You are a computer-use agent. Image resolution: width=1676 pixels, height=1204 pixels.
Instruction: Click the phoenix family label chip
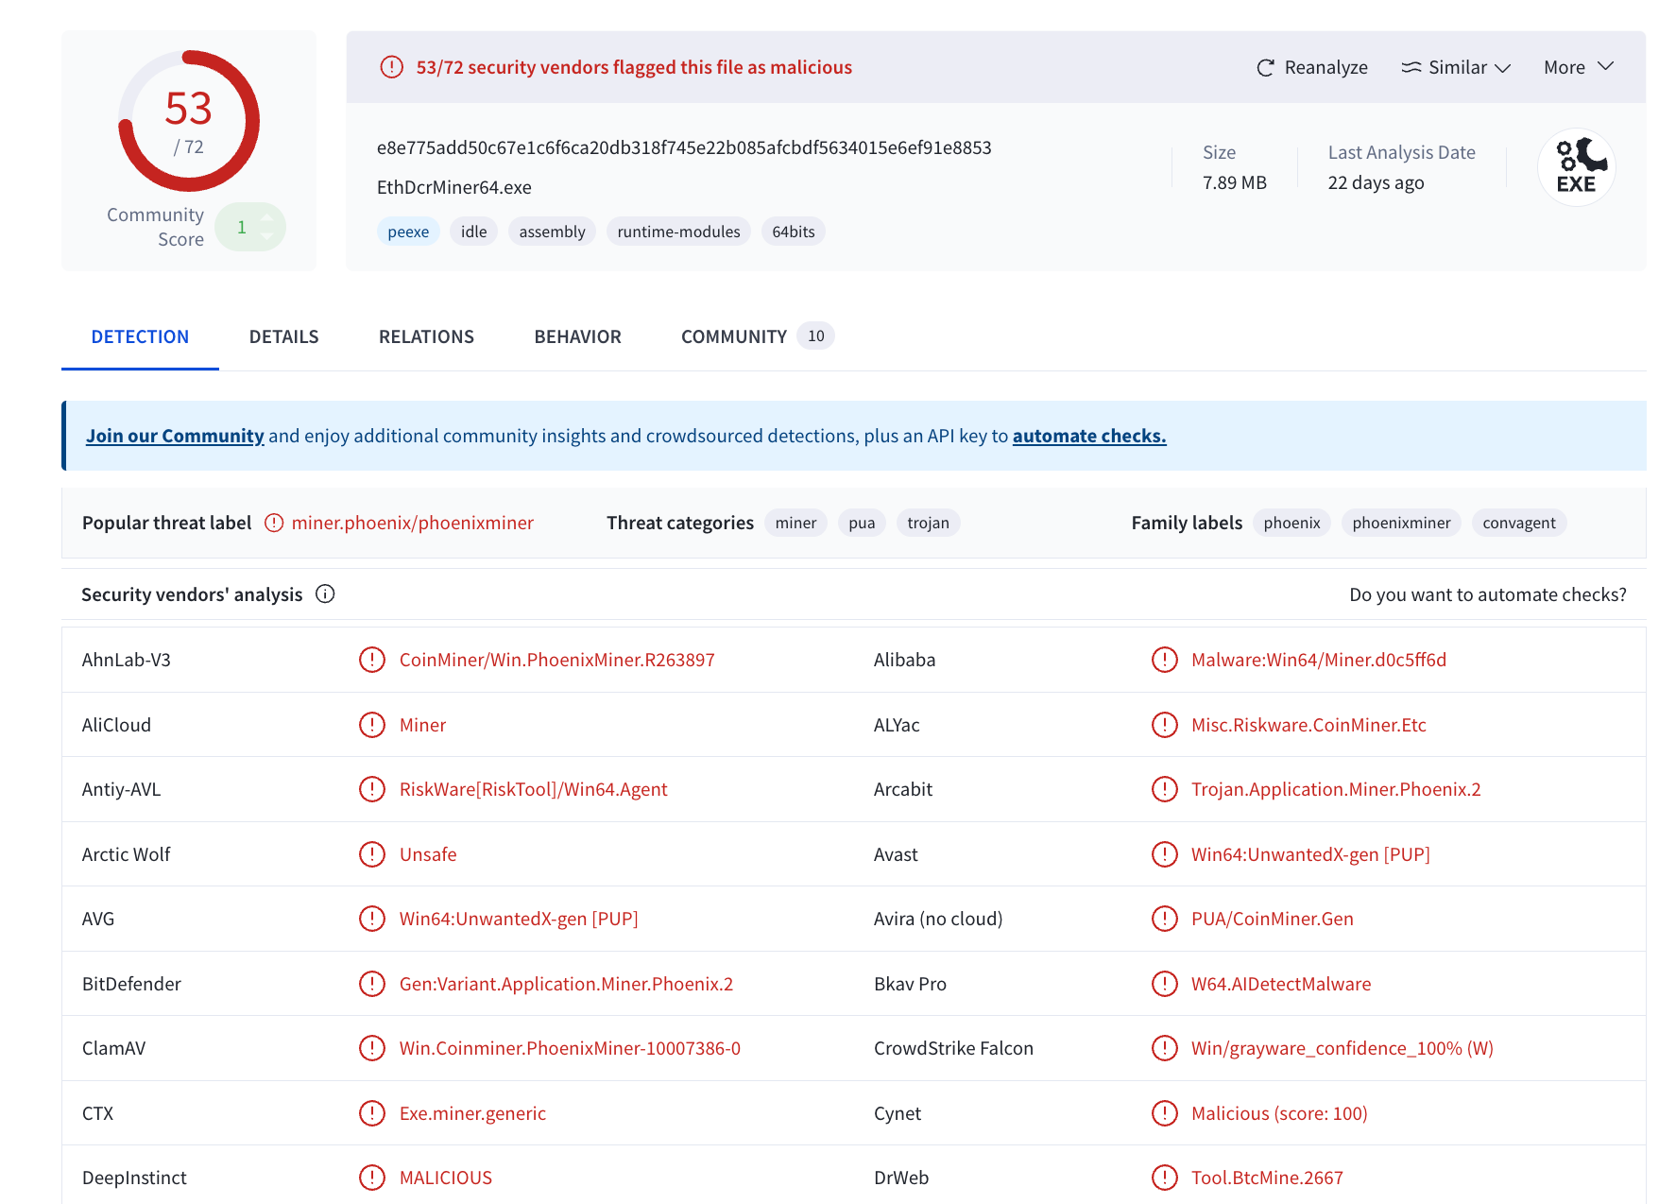click(x=1291, y=523)
